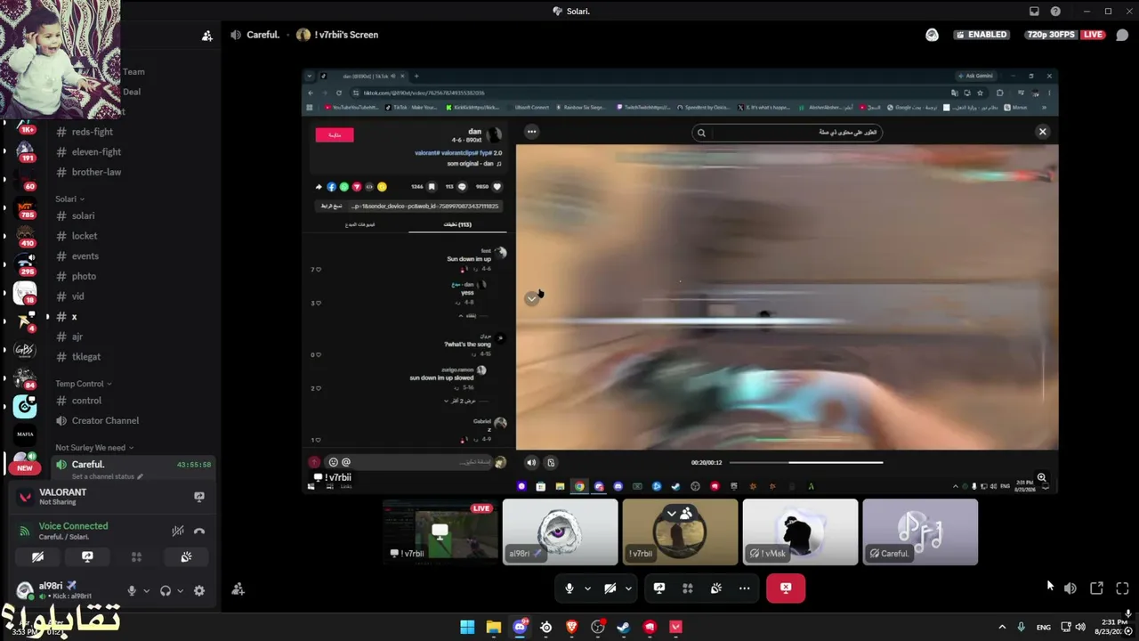Viewport: 1139px width, 641px height.
Task: Collapse the Not Surley We need category
Action: click(x=94, y=448)
